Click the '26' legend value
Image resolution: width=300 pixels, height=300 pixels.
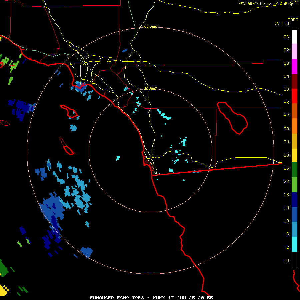[x=286, y=168]
